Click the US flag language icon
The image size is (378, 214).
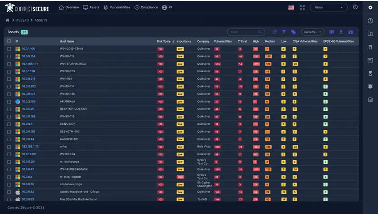tap(291, 8)
